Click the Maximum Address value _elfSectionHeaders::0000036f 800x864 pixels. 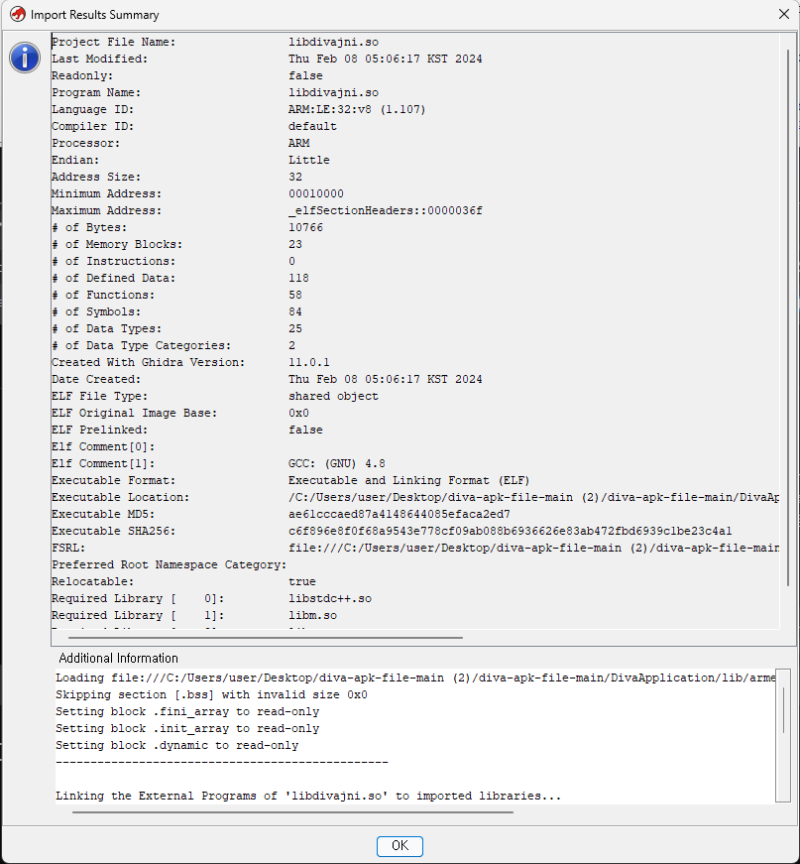[x=385, y=210]
